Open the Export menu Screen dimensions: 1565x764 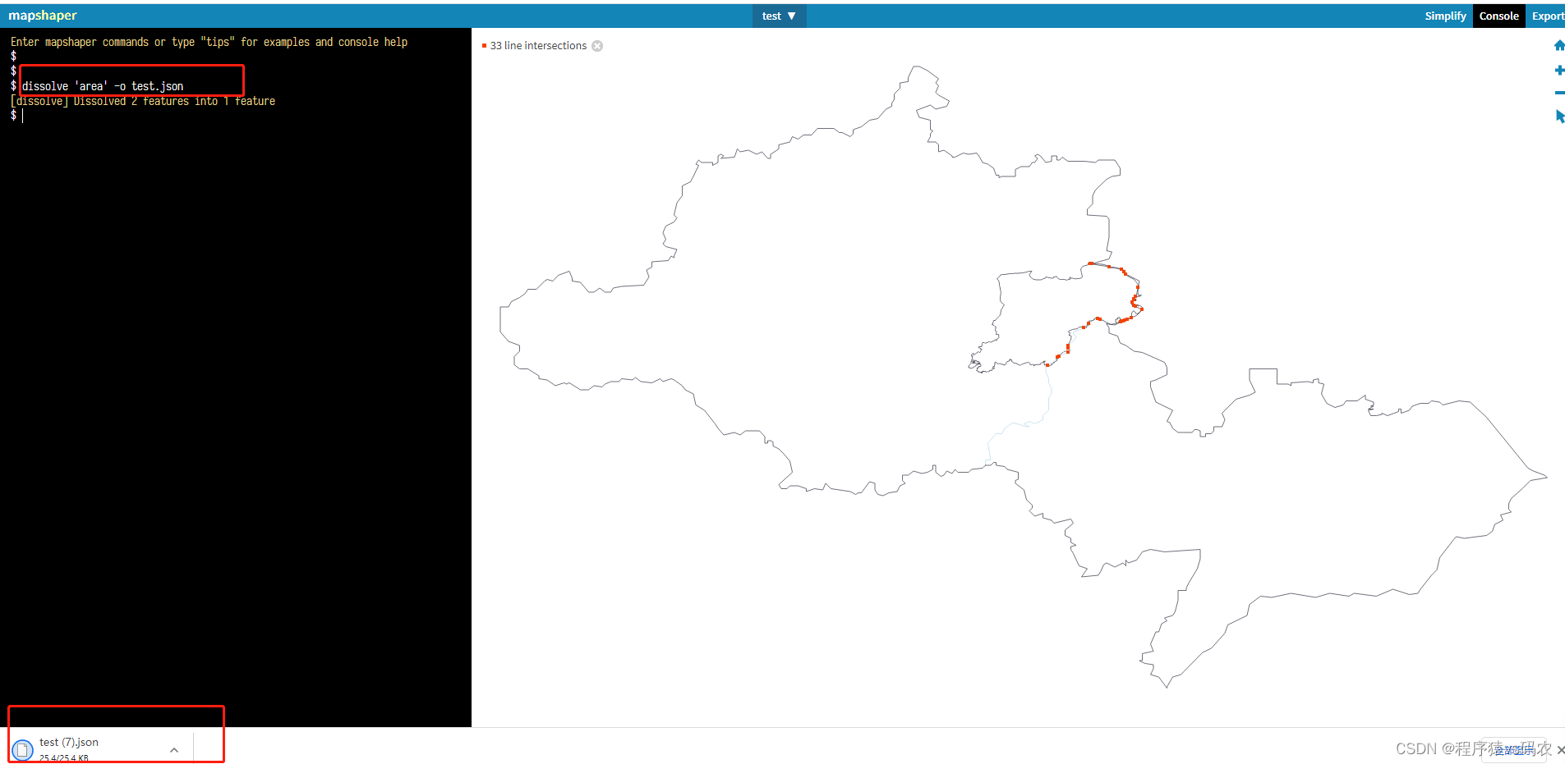coord(1547,16)
